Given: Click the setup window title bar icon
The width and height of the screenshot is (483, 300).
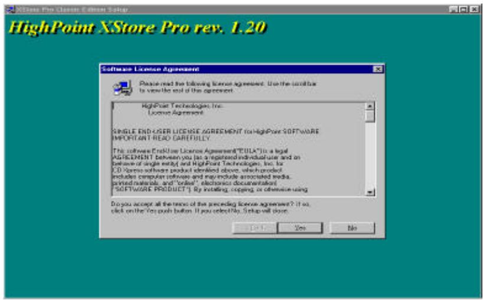Looking at the screenshot, I should pyautogui.click(x=11, y=9).
